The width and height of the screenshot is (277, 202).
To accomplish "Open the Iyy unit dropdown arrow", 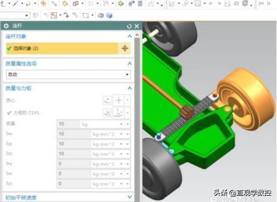I will [x=121, y=144].
